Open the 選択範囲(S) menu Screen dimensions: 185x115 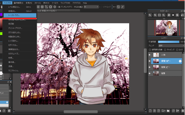[x=18, y=3]
